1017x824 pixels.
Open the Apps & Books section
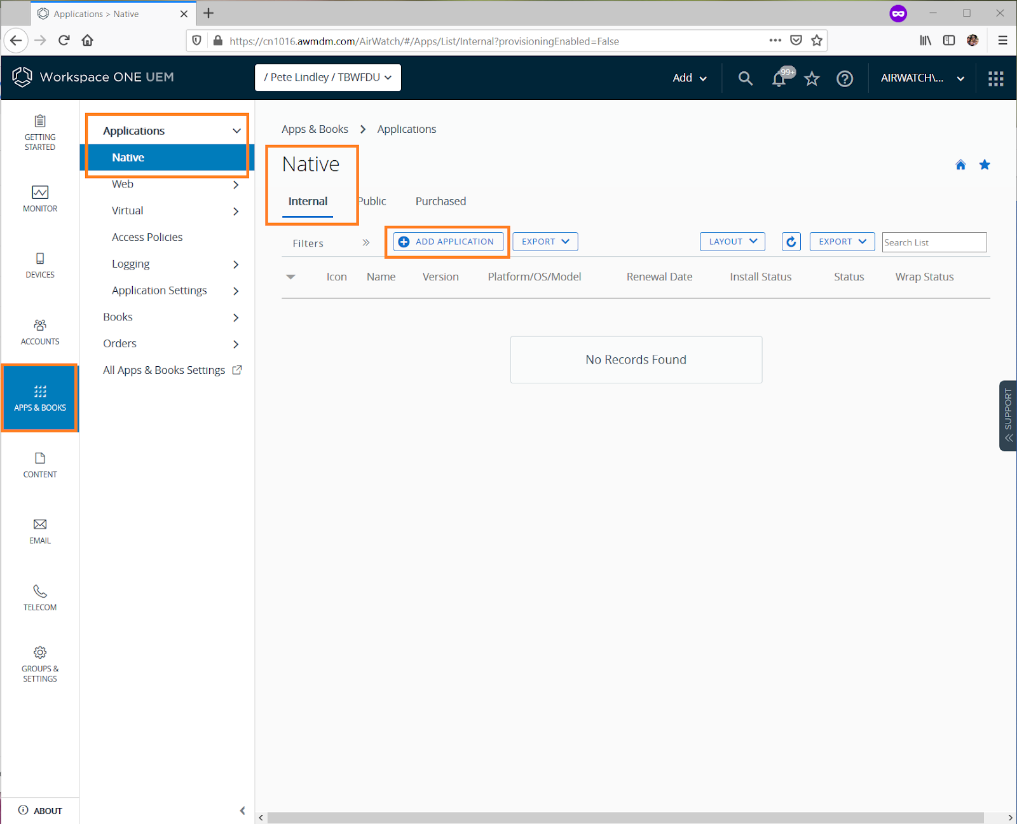tap(40, 399)
